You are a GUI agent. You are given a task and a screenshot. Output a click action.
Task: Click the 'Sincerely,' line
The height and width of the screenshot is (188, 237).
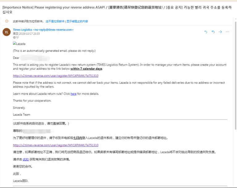coord(19,107)
